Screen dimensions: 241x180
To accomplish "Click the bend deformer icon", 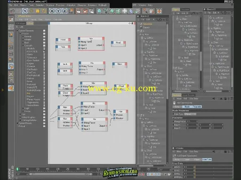I will (x=131, y=11).
